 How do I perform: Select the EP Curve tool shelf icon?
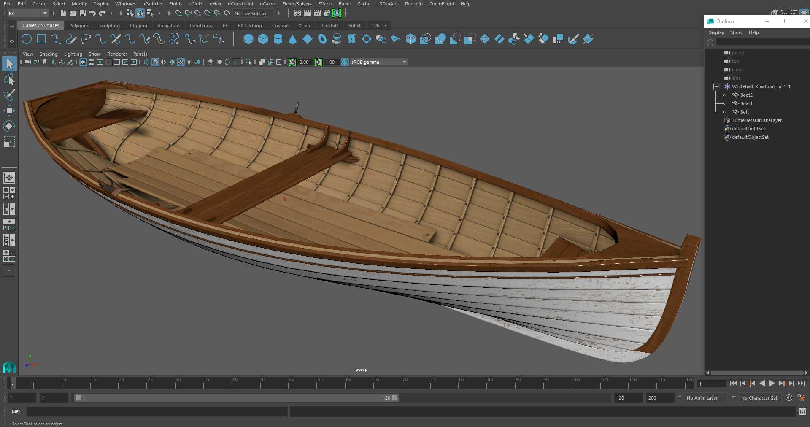[x=56, y=39]
